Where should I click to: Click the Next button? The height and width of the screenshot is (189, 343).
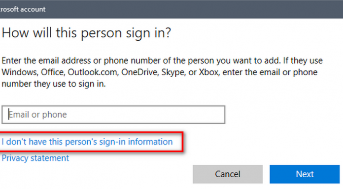[305, 174]
